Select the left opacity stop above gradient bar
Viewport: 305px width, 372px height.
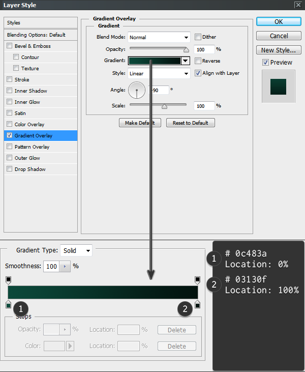tap(8, 280)
